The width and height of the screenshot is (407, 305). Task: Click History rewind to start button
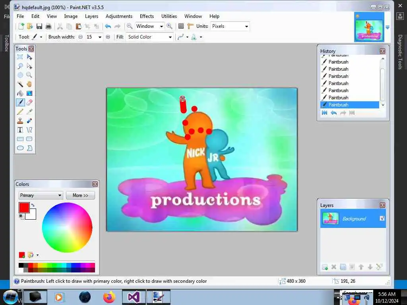pos(324,113)
